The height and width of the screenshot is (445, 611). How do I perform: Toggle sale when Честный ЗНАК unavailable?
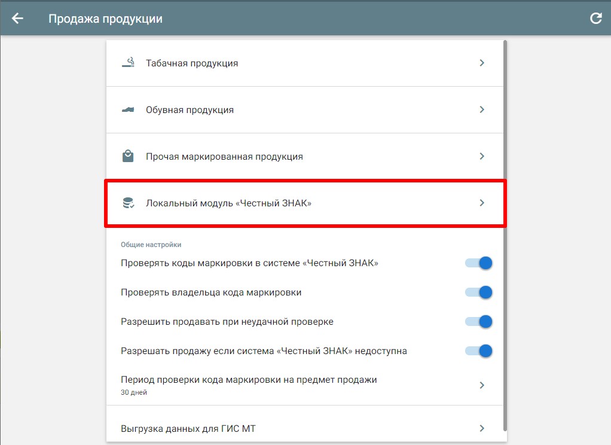[x=478, y=350]
